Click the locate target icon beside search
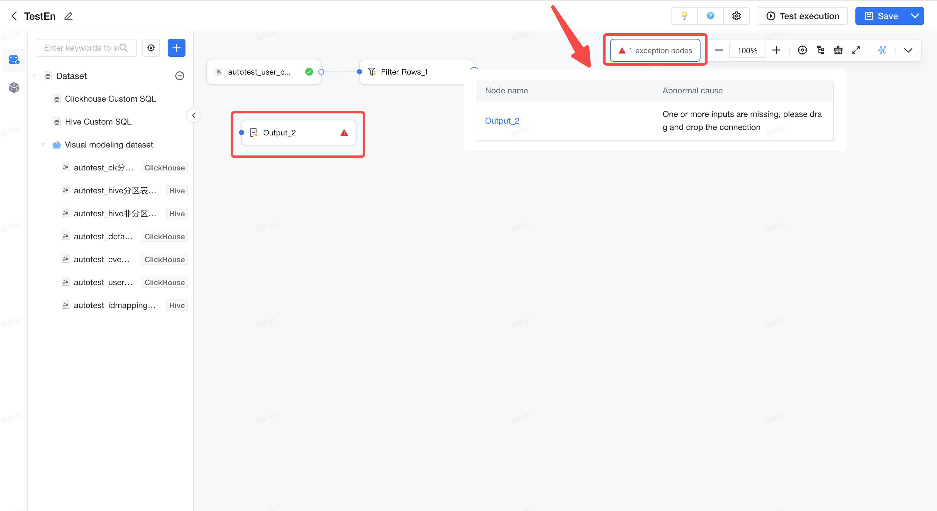937x511 pixels. [x=151, y=48]
